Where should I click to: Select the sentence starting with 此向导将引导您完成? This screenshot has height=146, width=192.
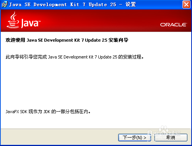click(x=75, y=57)
